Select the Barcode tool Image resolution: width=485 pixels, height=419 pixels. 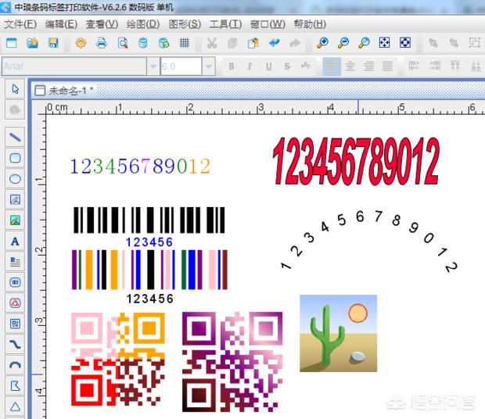(15, 282)
